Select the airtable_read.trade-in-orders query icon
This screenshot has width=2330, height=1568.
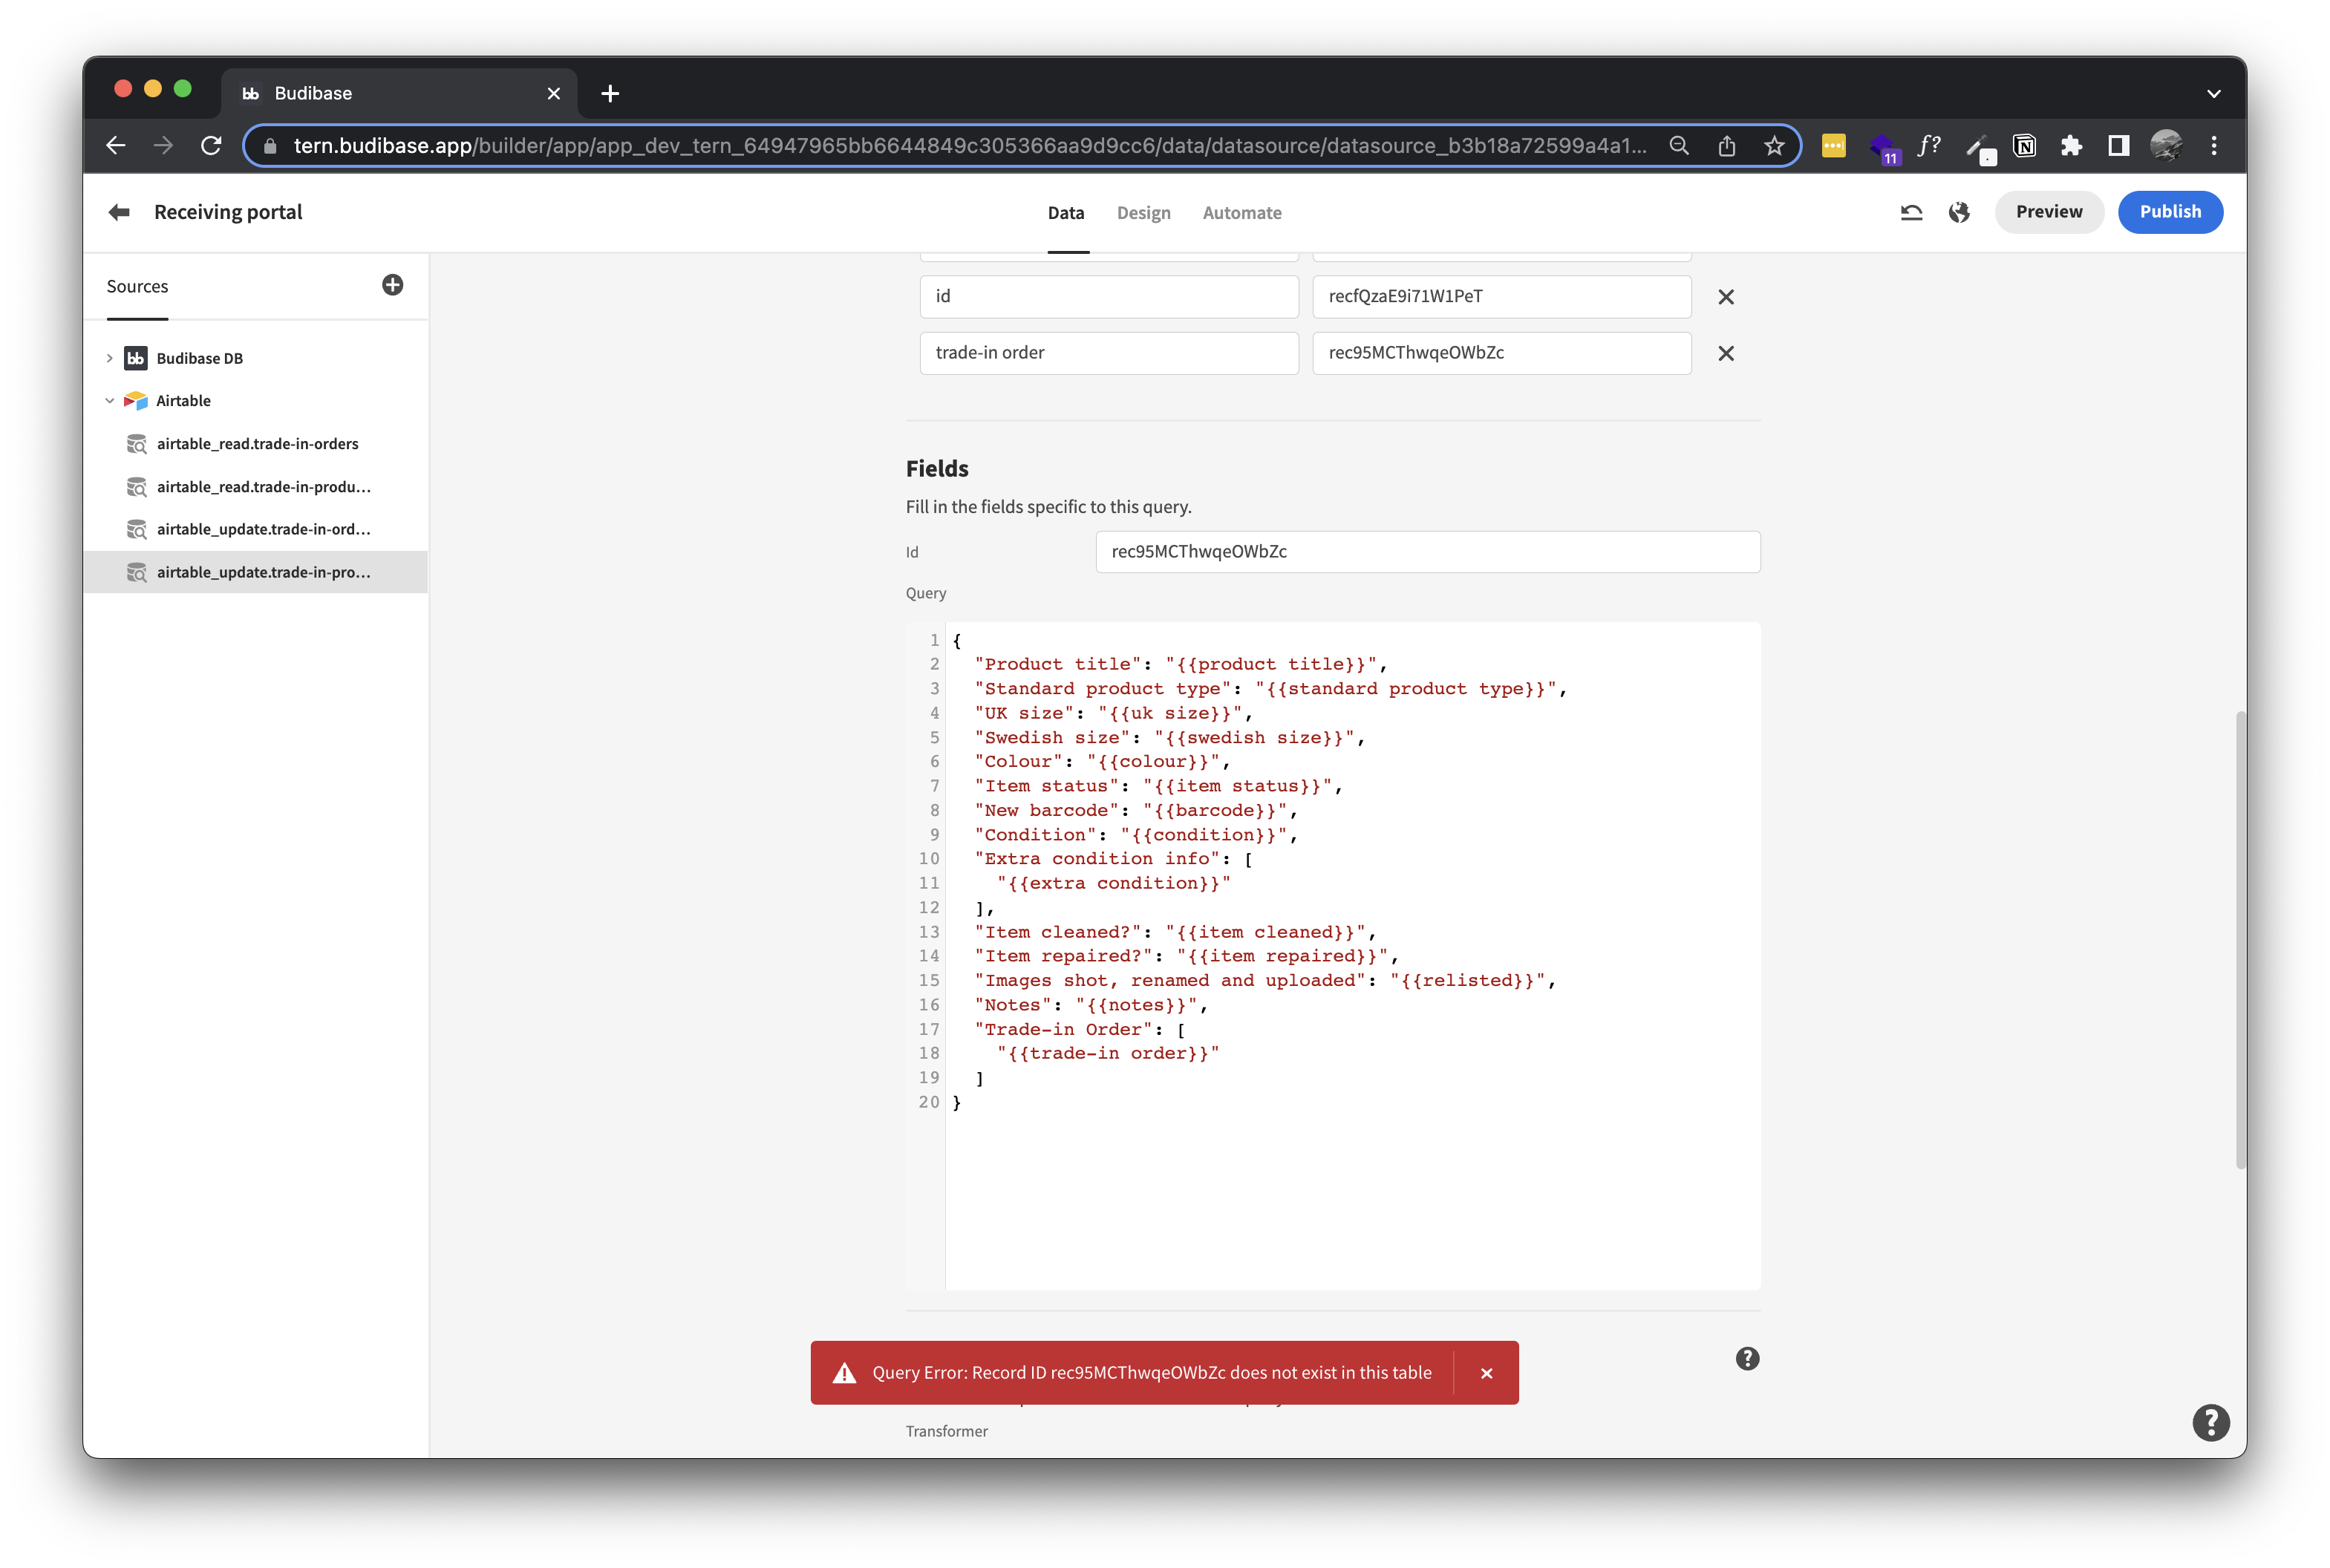click(137, 444)
